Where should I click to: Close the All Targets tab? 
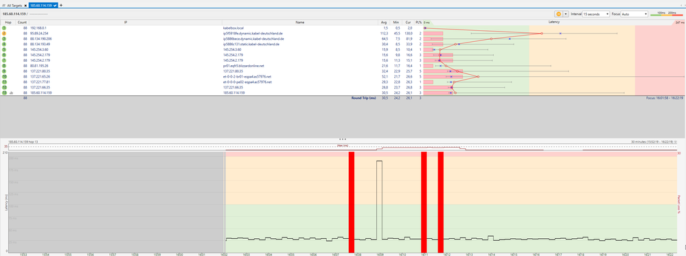point(25,5)
